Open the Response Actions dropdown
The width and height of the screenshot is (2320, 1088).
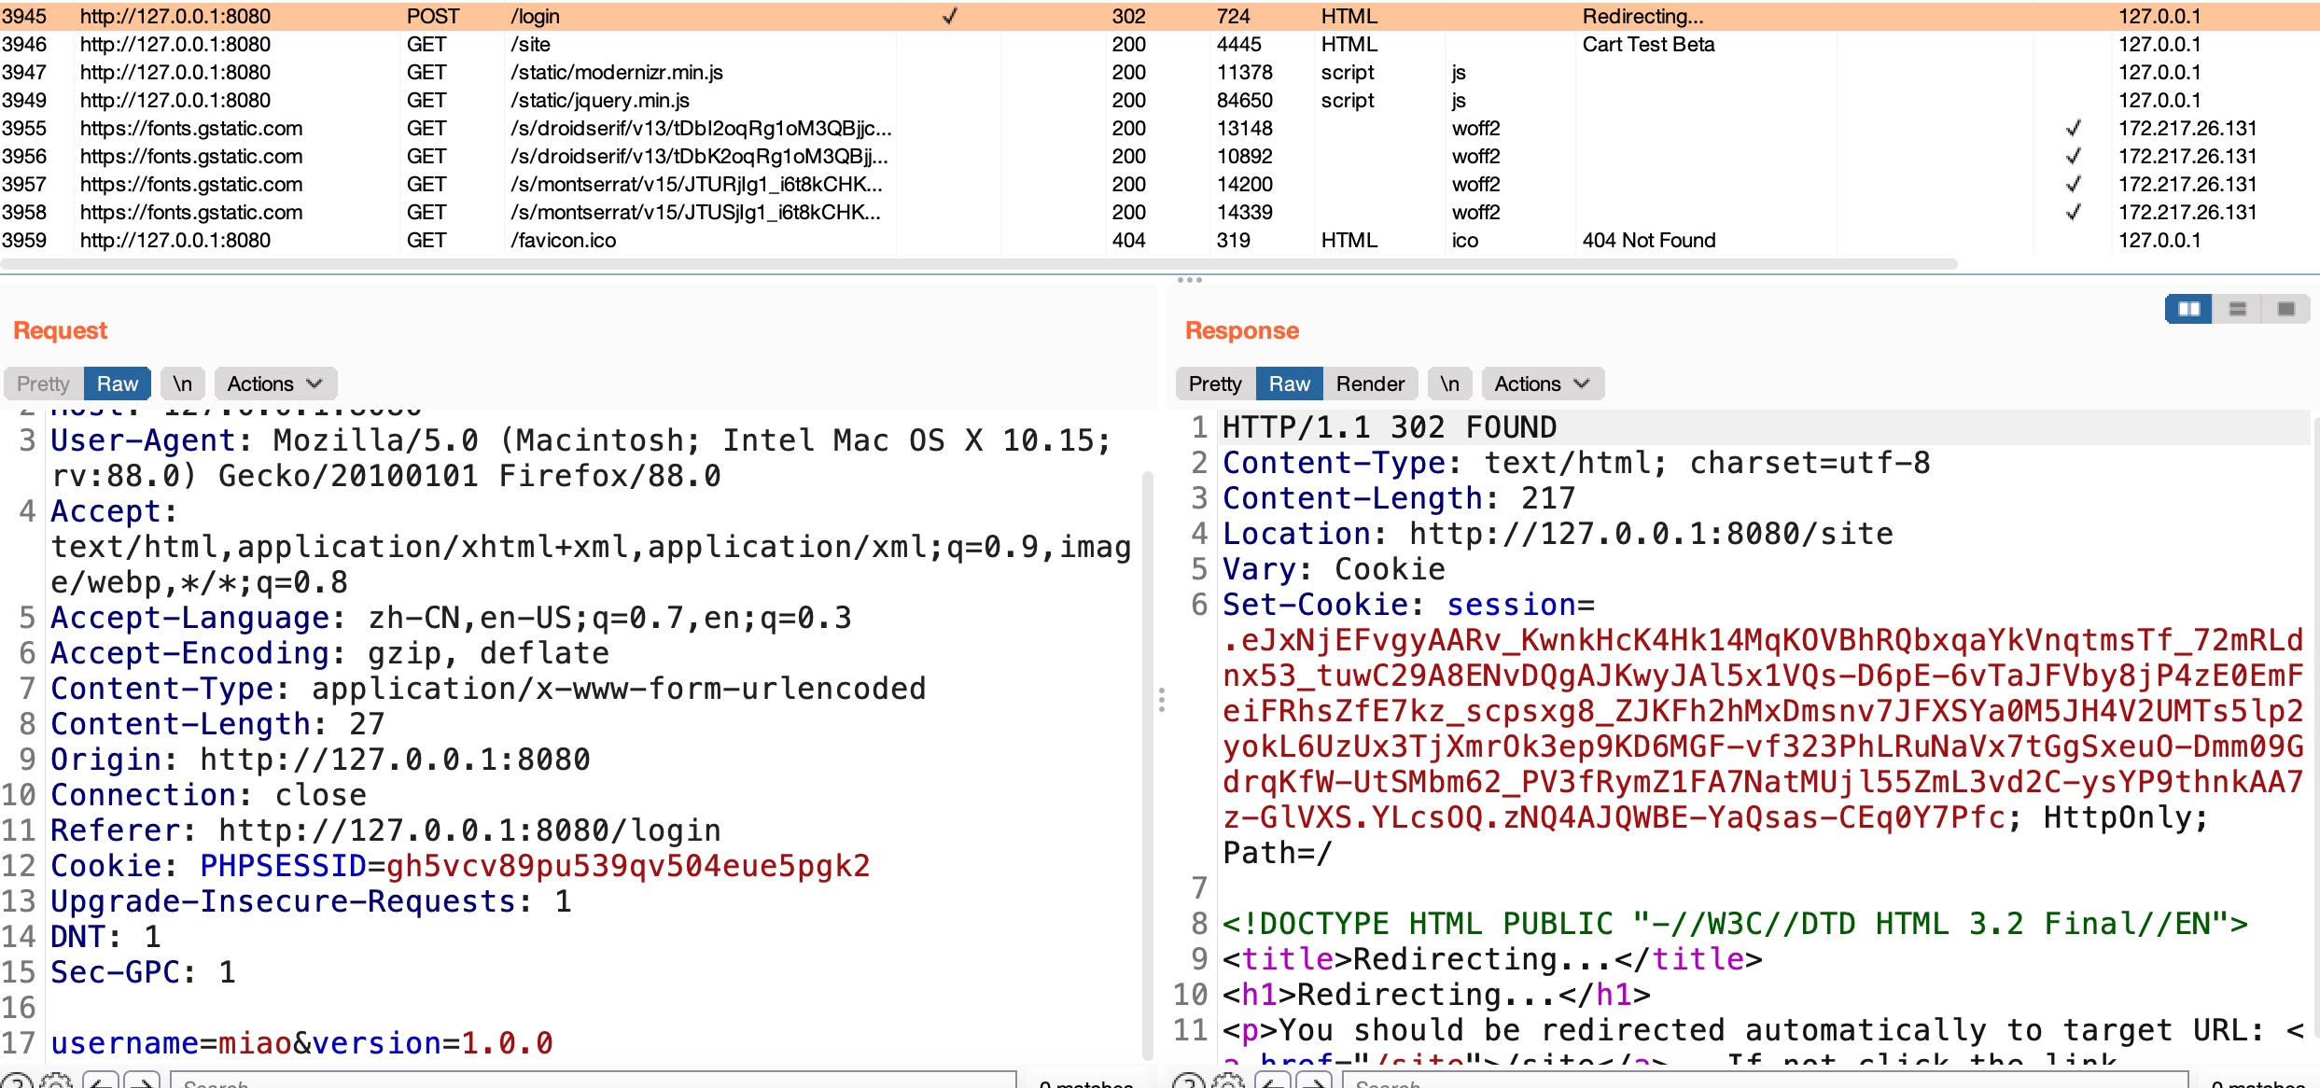1542,384
